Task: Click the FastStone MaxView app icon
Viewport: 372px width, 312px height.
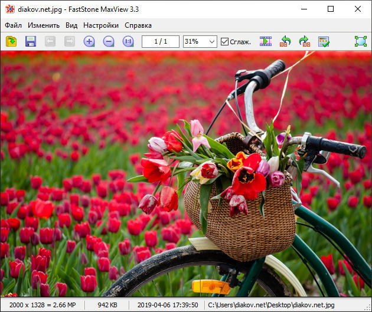Action: click(x=10, y=9)
